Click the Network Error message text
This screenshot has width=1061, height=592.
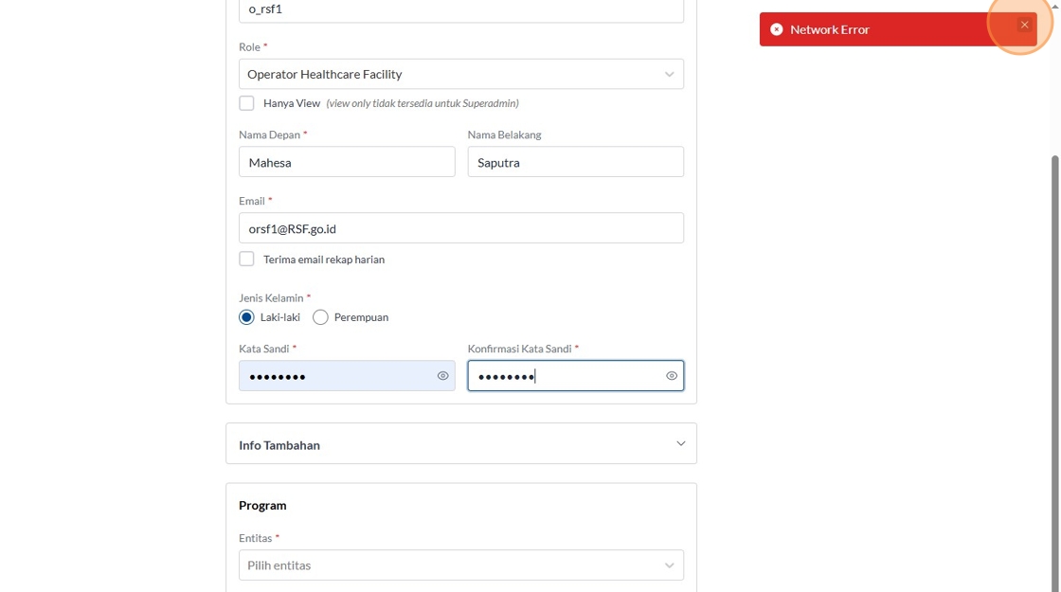coord(830,29)
